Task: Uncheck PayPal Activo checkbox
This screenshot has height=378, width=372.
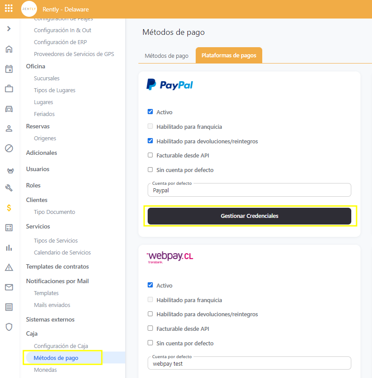Action: 150,112
